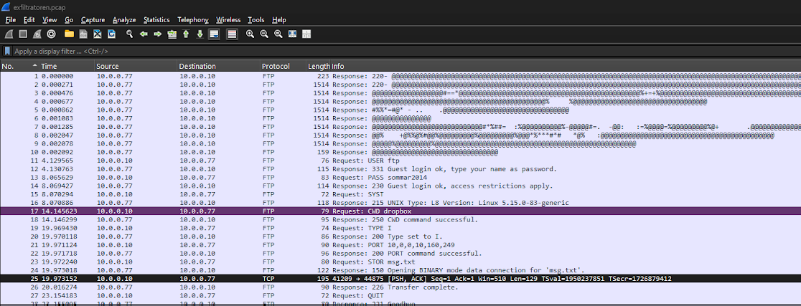Select packet 15 'Request: SYST'
Image resolution: width=801 pixels, height=306 pixels.
point(400,194)
